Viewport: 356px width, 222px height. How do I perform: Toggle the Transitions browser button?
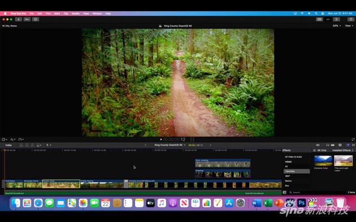[353, 145]
